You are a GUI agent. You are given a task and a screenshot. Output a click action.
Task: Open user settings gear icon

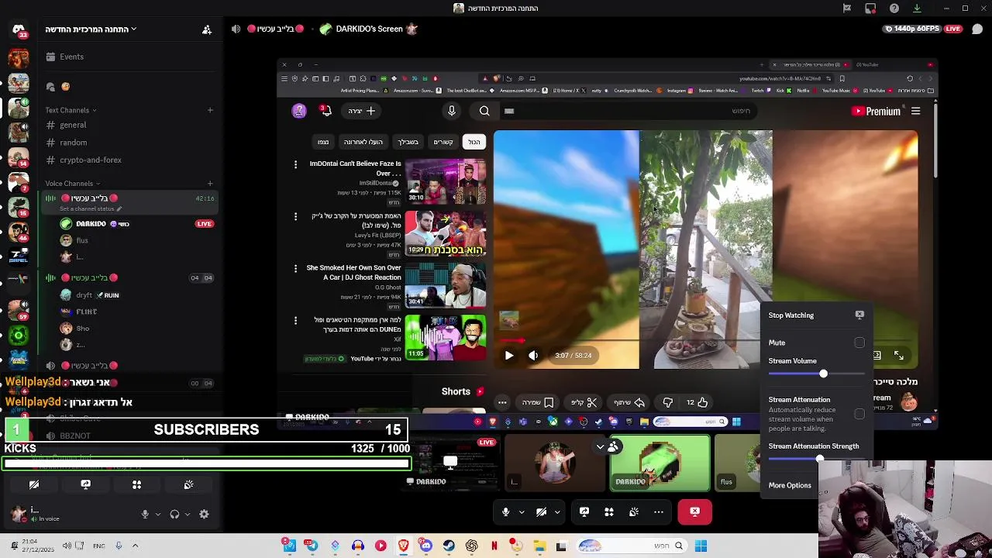[x=204, y=514]
